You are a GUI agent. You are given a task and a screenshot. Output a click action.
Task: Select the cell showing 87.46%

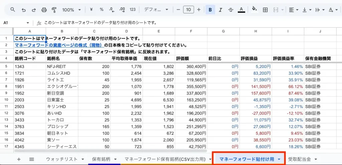coord(288,93)
